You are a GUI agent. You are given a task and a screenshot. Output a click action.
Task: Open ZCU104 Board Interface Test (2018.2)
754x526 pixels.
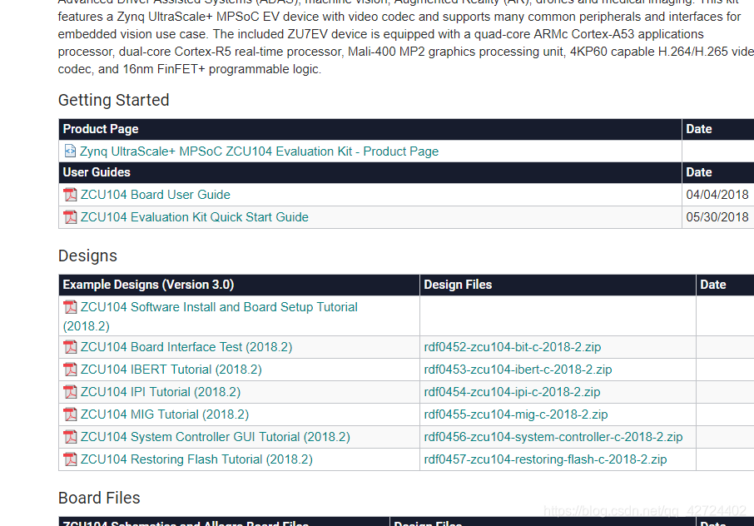186,347
